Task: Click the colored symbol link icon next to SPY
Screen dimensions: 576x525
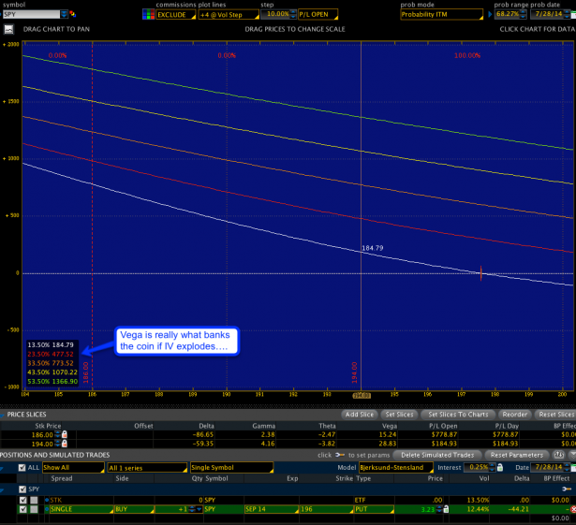Action: tap(70, 15)
